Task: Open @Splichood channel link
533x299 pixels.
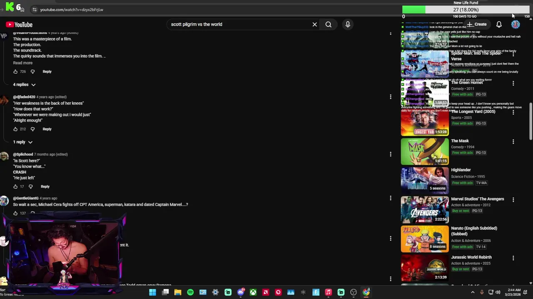Action: [23, 154]
